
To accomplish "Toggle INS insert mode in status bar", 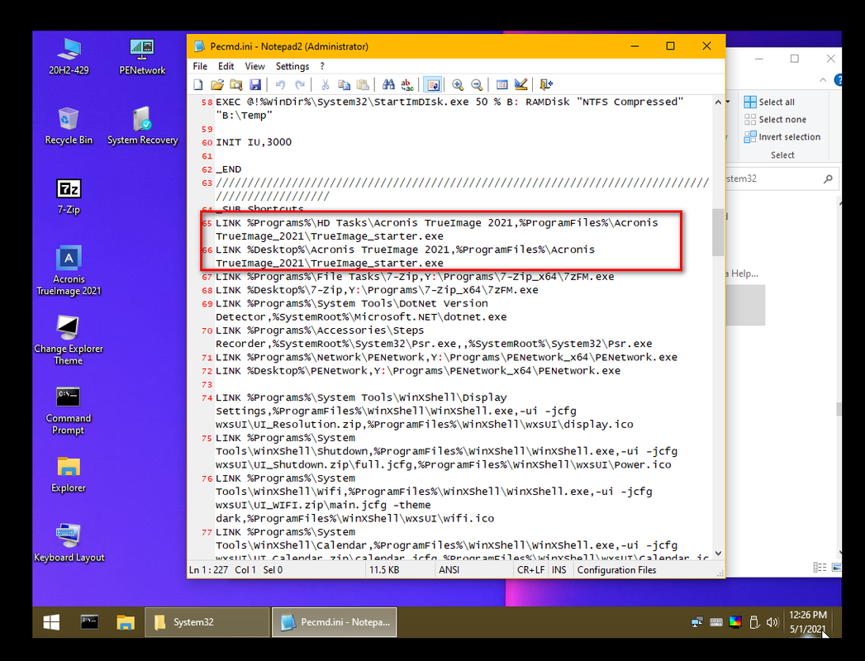I will 558,570.
